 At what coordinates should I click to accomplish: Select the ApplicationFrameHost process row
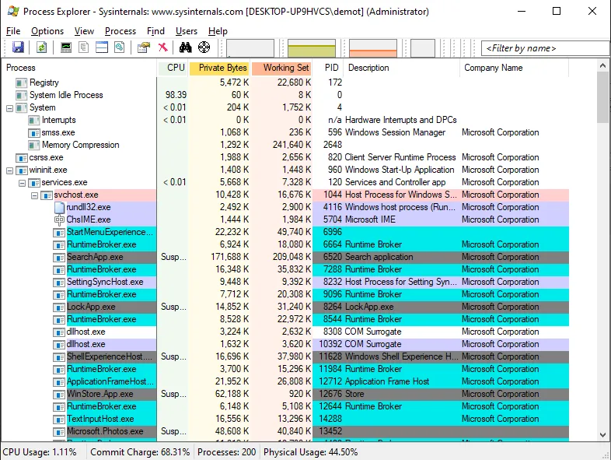[x=285, y=381]
